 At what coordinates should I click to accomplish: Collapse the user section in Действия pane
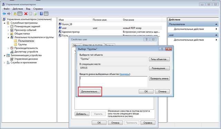pyautogui.click(x=216, y=35)
